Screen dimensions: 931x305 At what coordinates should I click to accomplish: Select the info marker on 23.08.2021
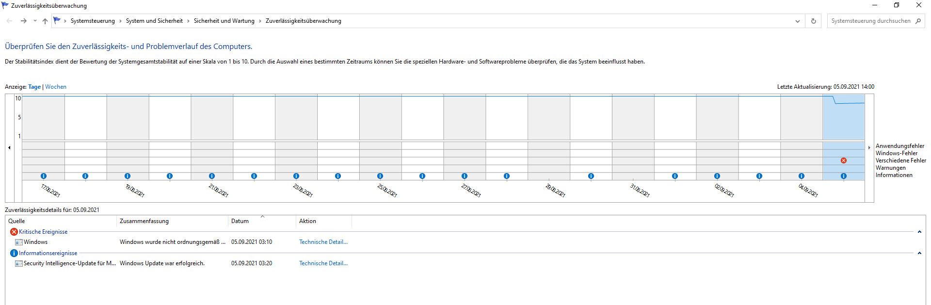coord(296,176)
